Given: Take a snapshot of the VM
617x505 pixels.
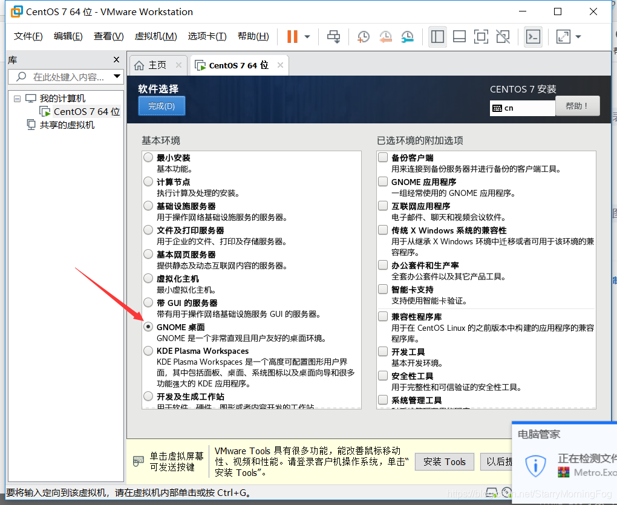Looking at the screenshot, I should (363, 36).
